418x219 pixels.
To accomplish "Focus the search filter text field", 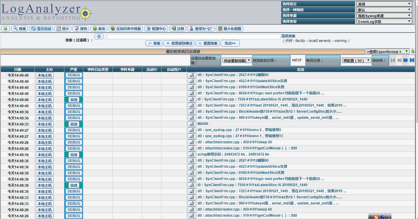I will pyautogui.click(x=194, y=37).
